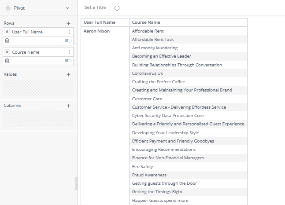Select the Fire Safety course cell
This screenshot has height=205, width=285.
143,167
